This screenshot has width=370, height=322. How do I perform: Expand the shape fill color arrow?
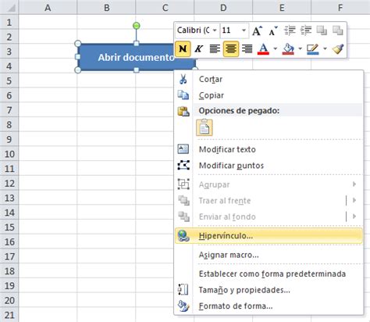point(300,48)
